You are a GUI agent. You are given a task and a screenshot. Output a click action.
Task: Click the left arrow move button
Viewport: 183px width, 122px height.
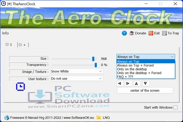click(120, 83)
